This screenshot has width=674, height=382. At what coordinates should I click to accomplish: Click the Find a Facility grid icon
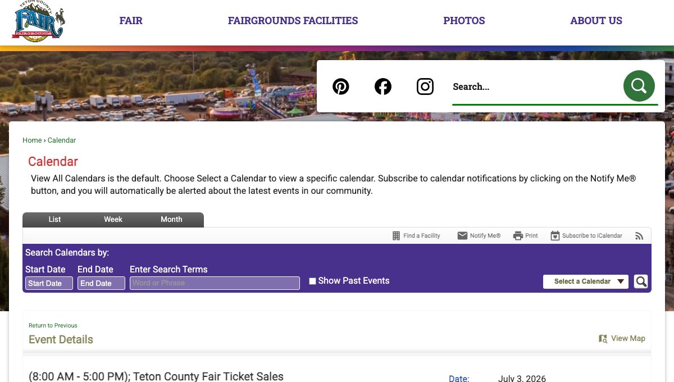[396, 236]
